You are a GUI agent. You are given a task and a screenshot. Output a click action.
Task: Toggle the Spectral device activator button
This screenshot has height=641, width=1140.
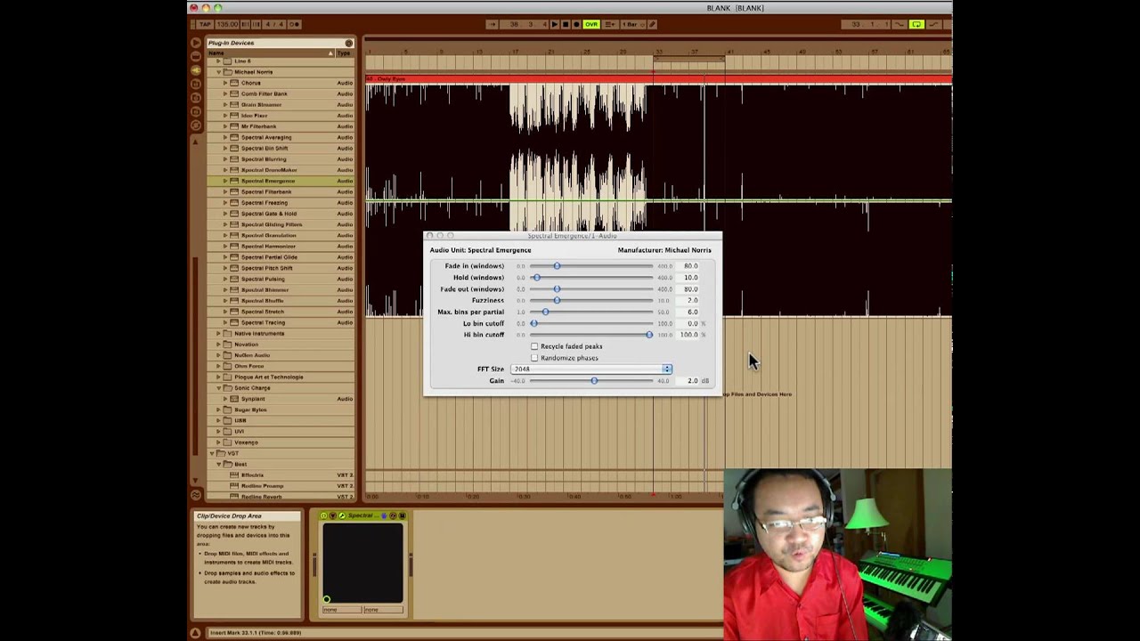point(324,515)
